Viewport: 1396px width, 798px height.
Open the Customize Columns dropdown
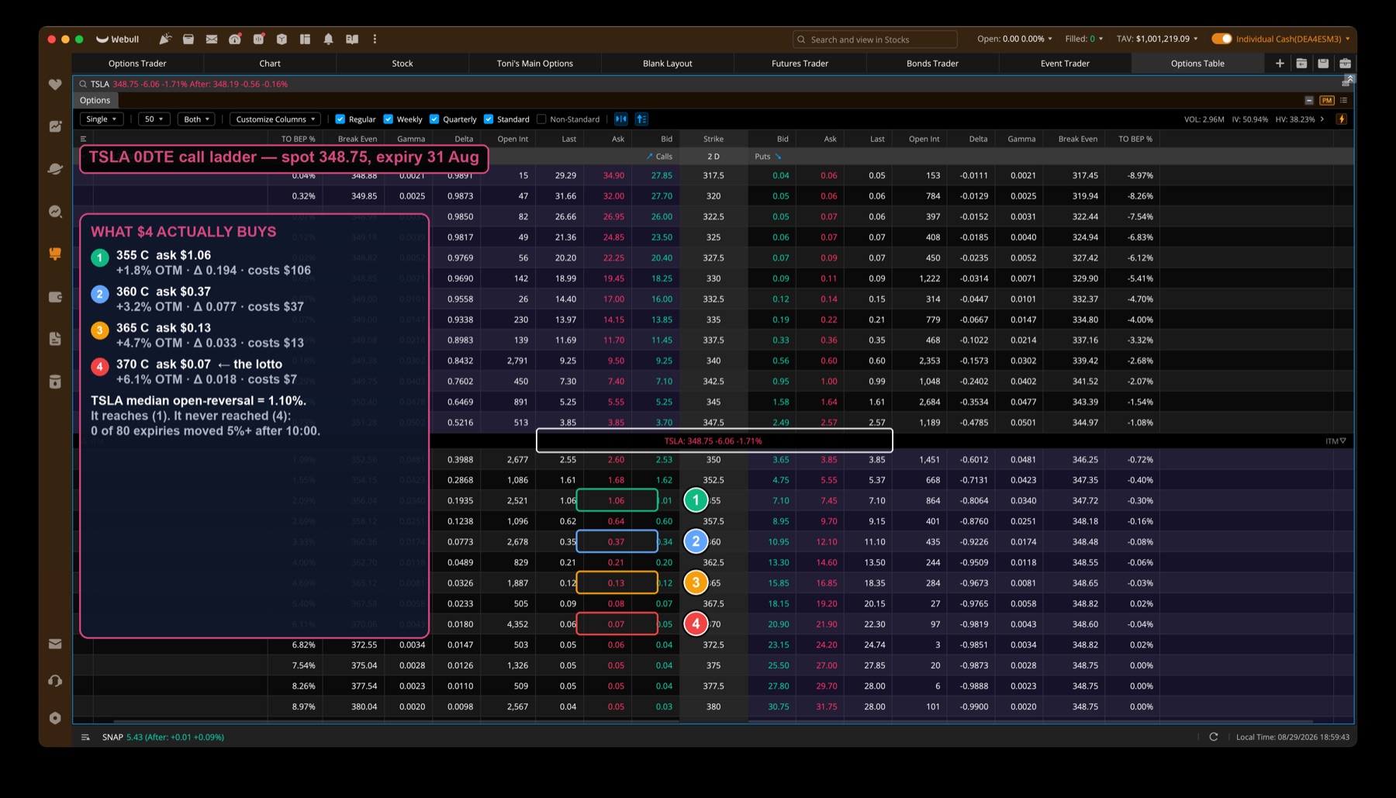coord(275,119)
